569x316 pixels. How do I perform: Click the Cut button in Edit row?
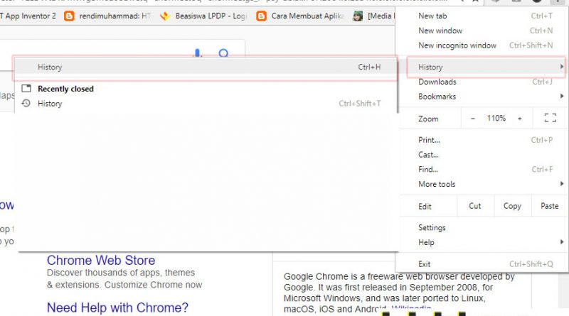pyautogui.click(x=474, y=206)
